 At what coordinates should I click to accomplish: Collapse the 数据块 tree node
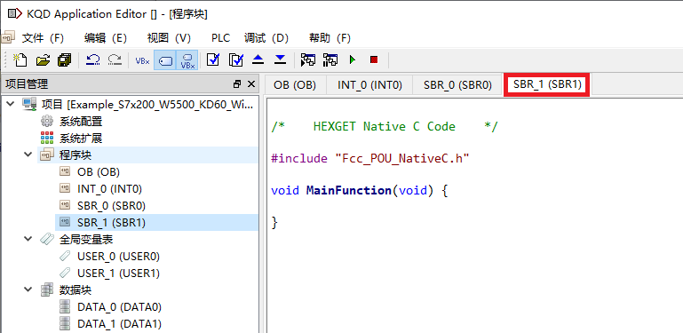coord(28,289)
